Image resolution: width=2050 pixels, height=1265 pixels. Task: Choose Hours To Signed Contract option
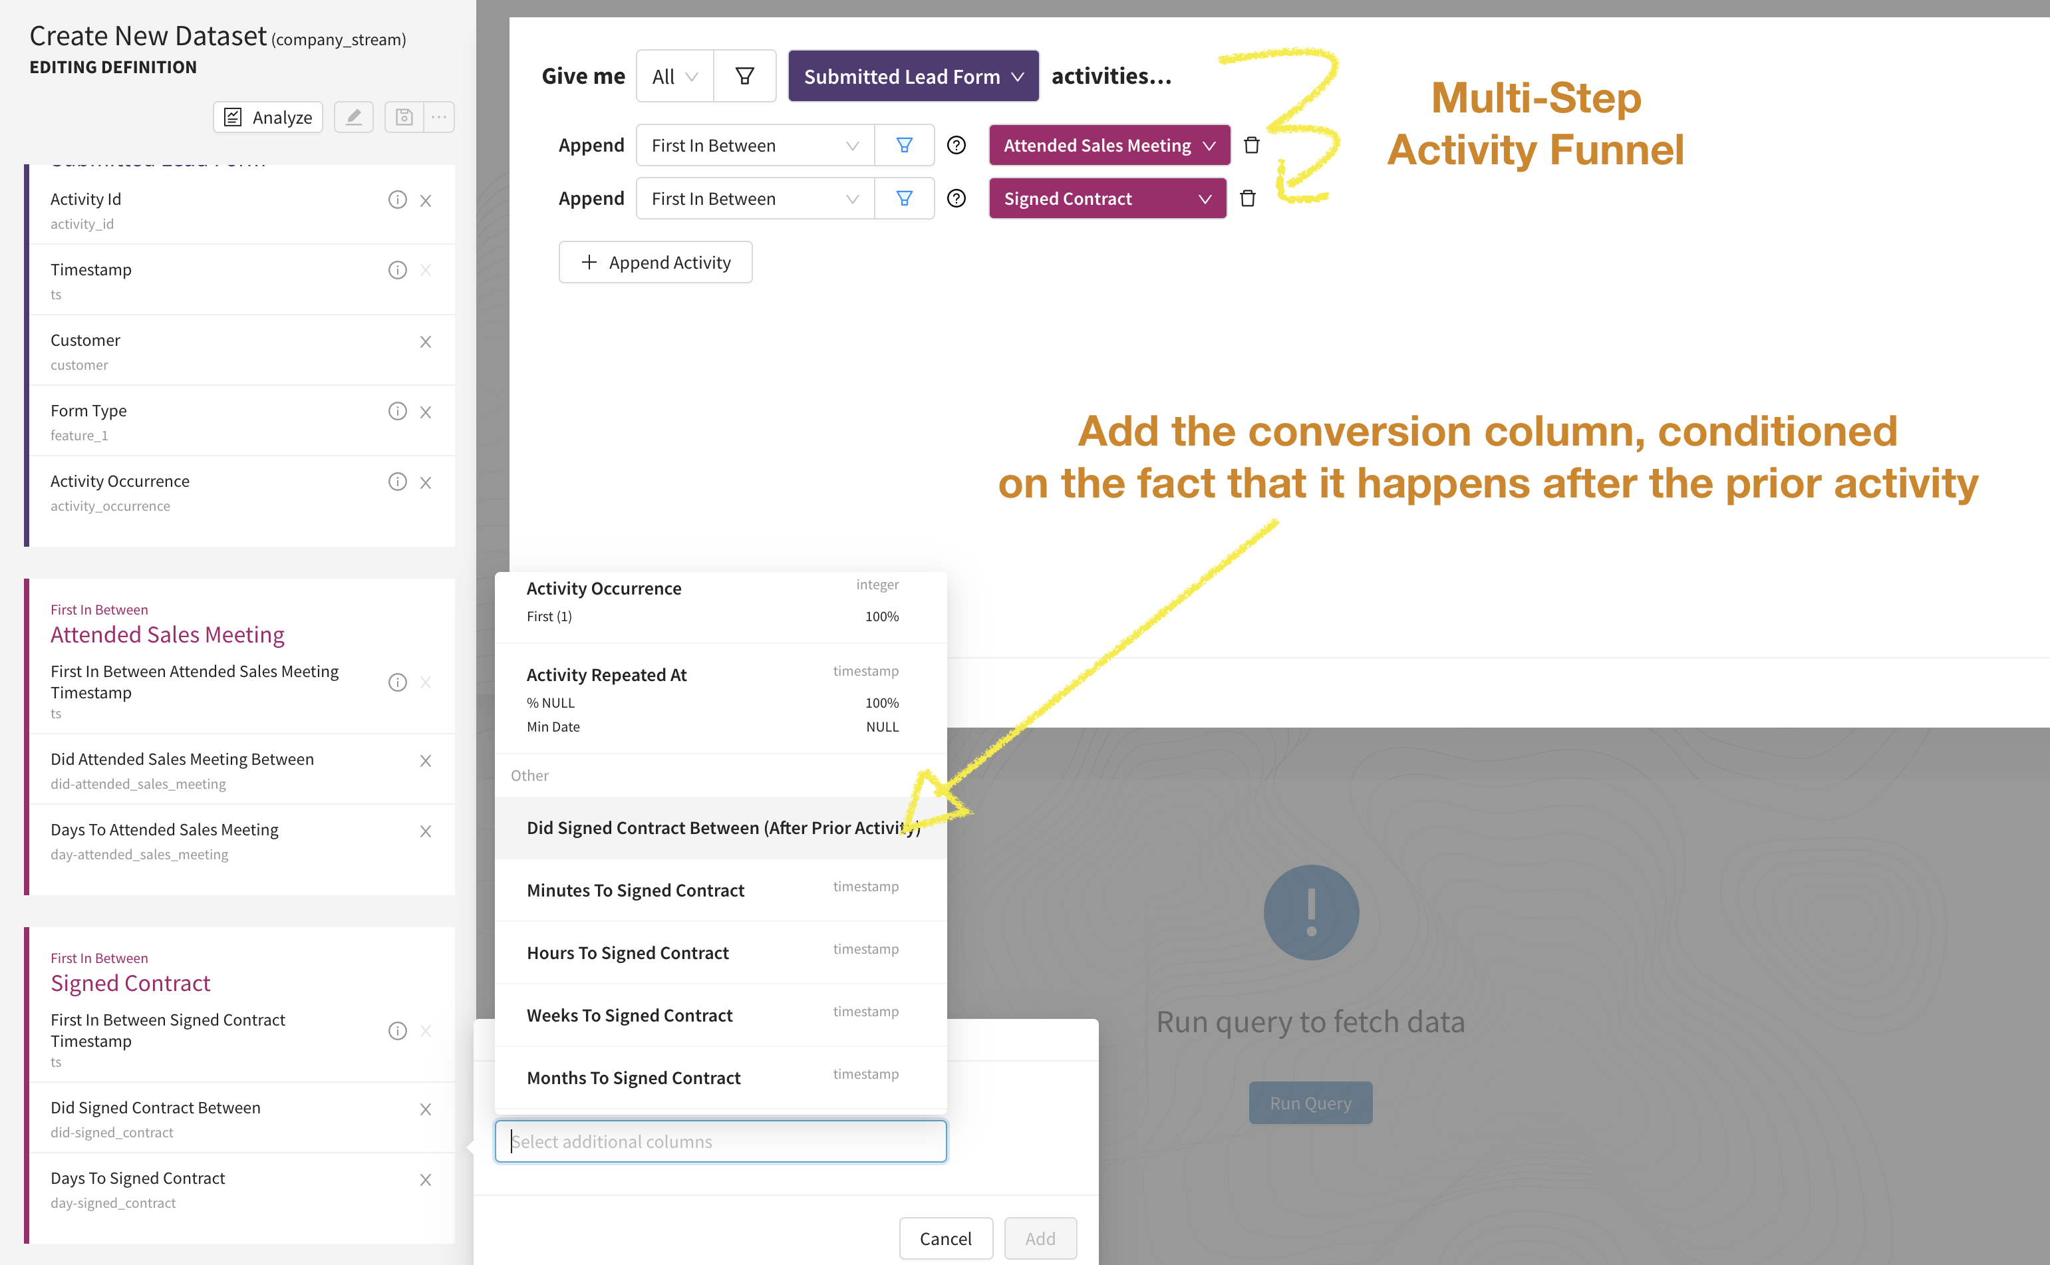point(627,953)
